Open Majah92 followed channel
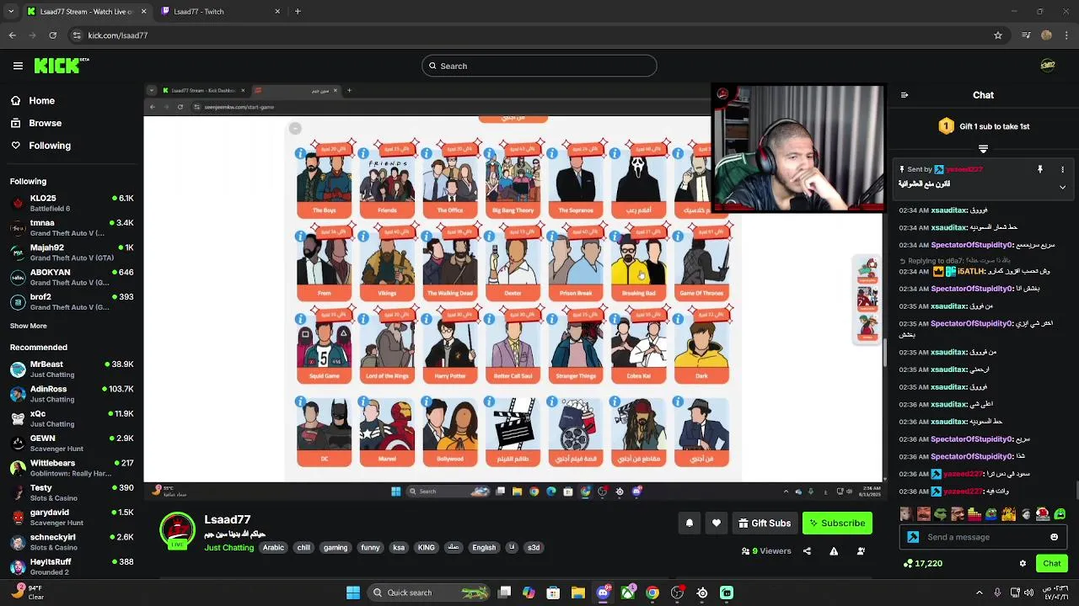The height and width of the screenshot is (606, 1079). click(x=72, y=252)
